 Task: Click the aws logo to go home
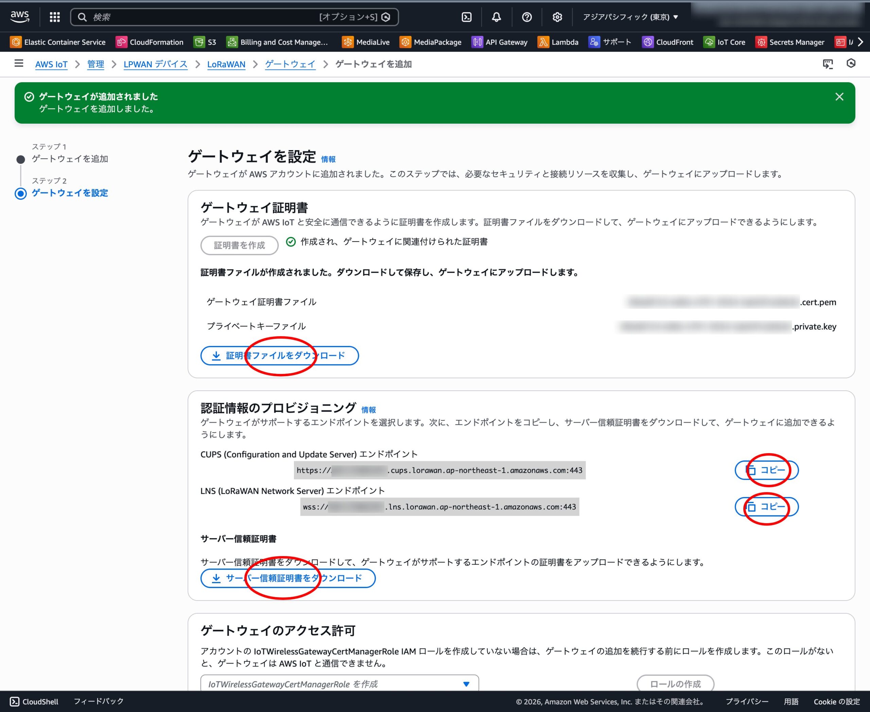coord(19,16)
